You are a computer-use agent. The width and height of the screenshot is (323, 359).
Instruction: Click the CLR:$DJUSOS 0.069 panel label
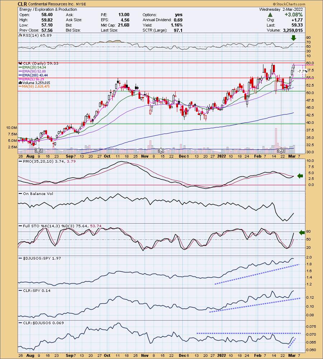43,323
